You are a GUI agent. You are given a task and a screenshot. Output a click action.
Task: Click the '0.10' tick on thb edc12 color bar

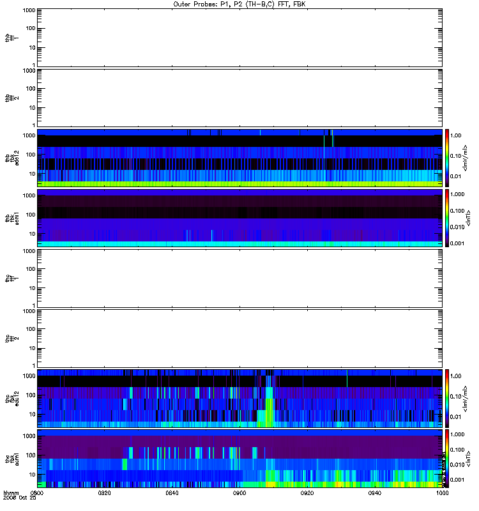tap(455, 156)
